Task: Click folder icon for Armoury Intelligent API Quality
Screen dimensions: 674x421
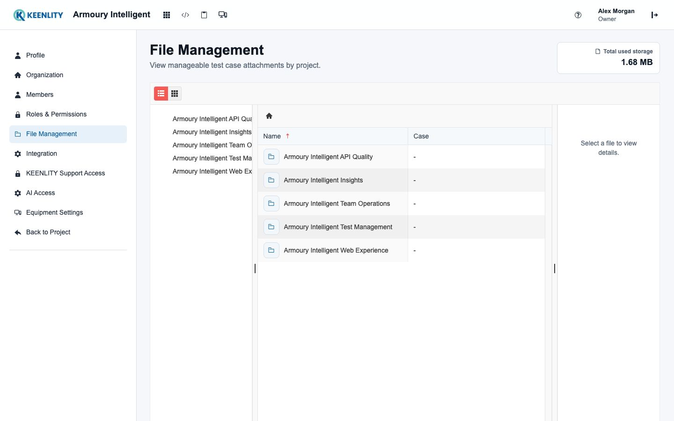Action: [271, 157]
